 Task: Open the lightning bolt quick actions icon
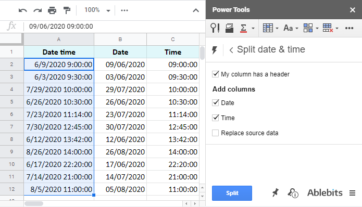[x=215, y=49]
